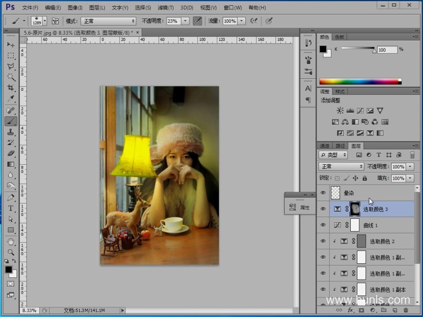Hide the 选取颜色 1 副本 layer

(323, 290)
